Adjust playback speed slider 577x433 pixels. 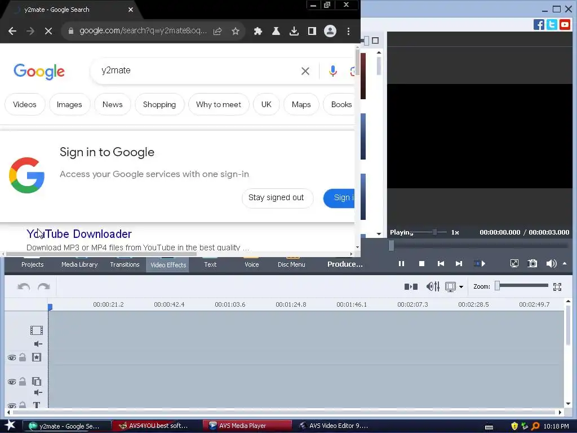434,232
